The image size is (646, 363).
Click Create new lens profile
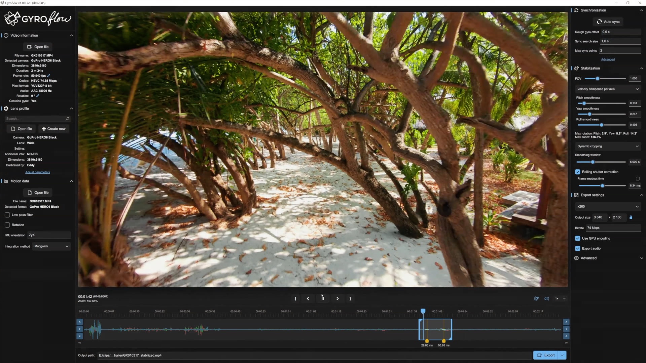[54, 129]
